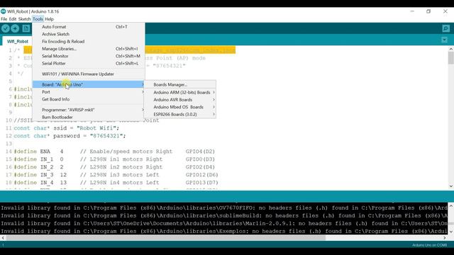Open the Serial Monitor magnifier icon

pyautogui.click(x=446, y=28)
